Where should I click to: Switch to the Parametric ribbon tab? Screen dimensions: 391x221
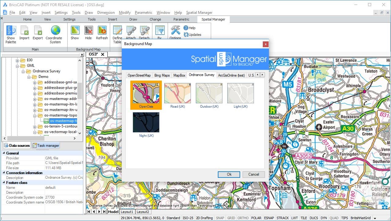click(x=181, y=19)
